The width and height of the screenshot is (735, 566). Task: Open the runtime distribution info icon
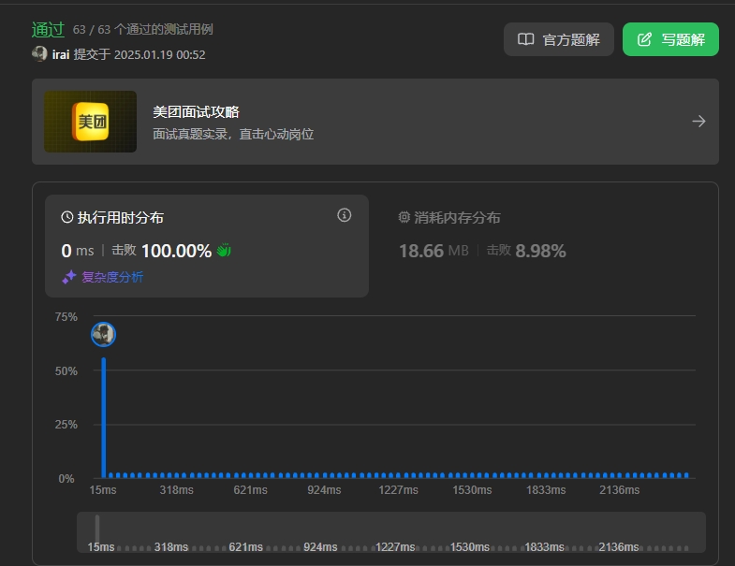[x=344, y=215]
